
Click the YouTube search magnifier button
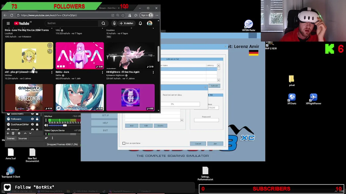point(103,23)
